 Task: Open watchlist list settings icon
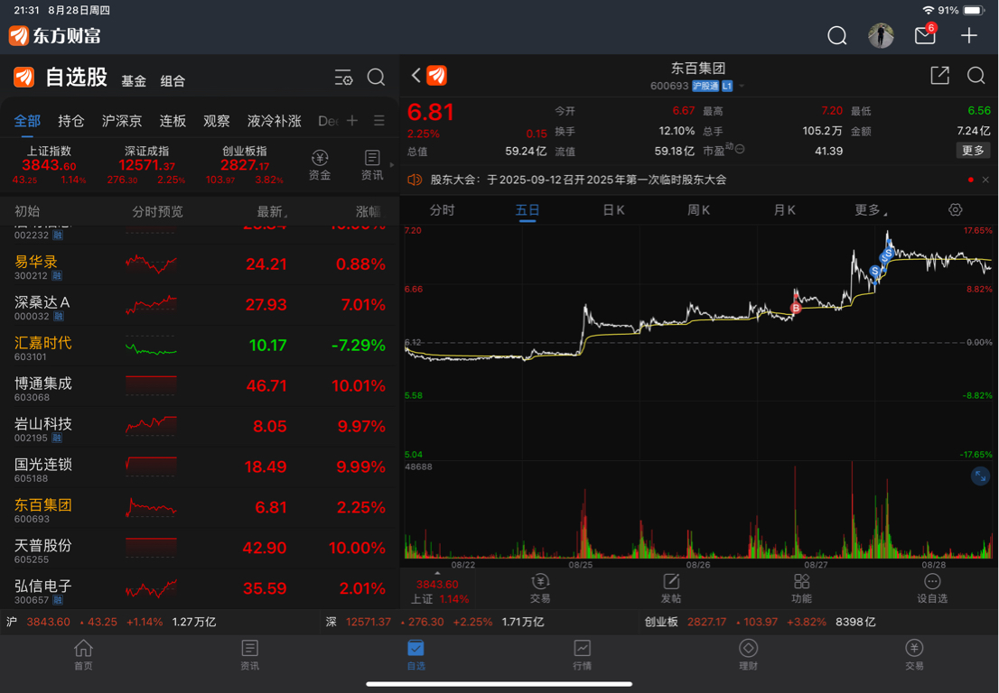point(343,78)
